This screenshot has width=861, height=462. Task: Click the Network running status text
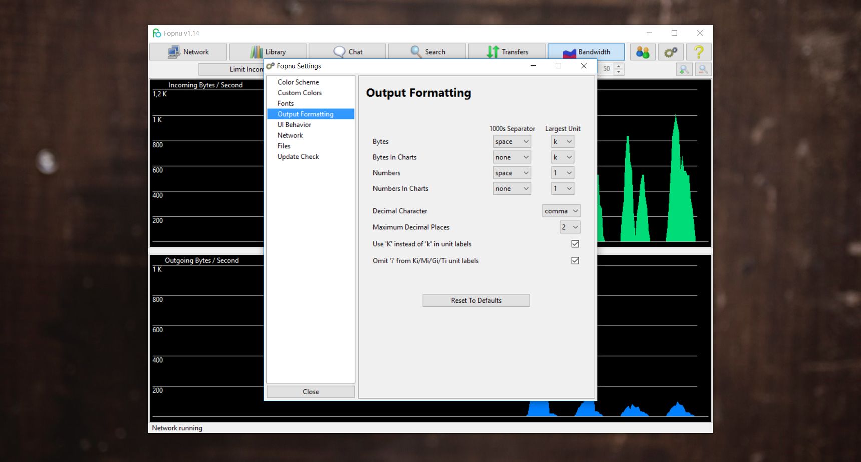(177, 428)
